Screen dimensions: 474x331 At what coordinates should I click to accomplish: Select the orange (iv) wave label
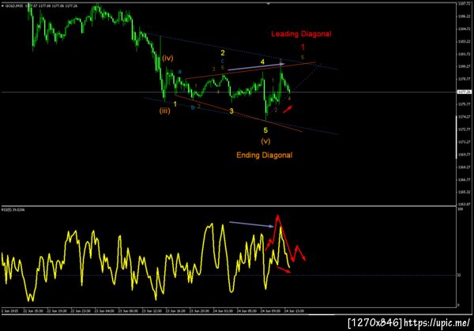(x=167, y=58)
